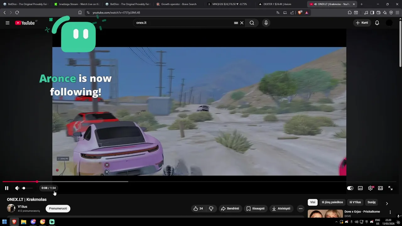
Task: Adjust the volume slider
Action: click(27, 188)
